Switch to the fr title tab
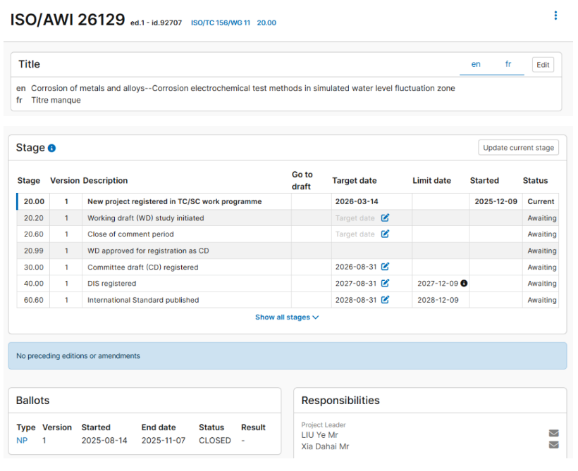The width and height of the screenshot is (578, 471). click(508, 65)
